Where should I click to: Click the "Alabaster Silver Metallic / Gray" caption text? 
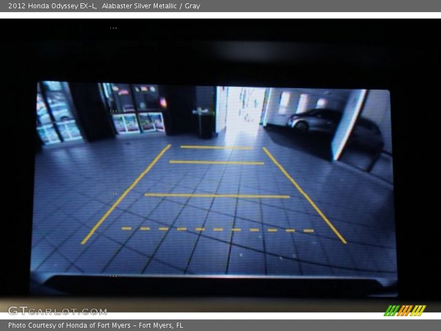(x=151, y=6)
